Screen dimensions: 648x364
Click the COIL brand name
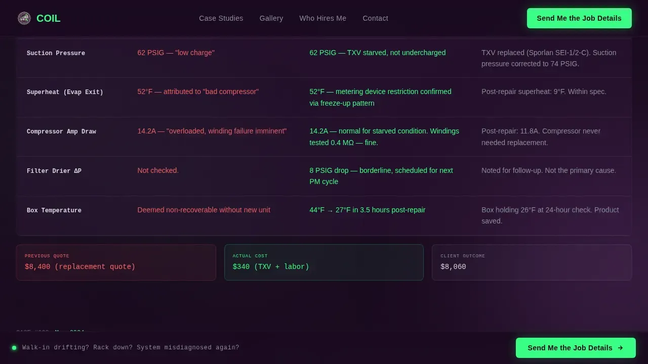pos(49,18)
